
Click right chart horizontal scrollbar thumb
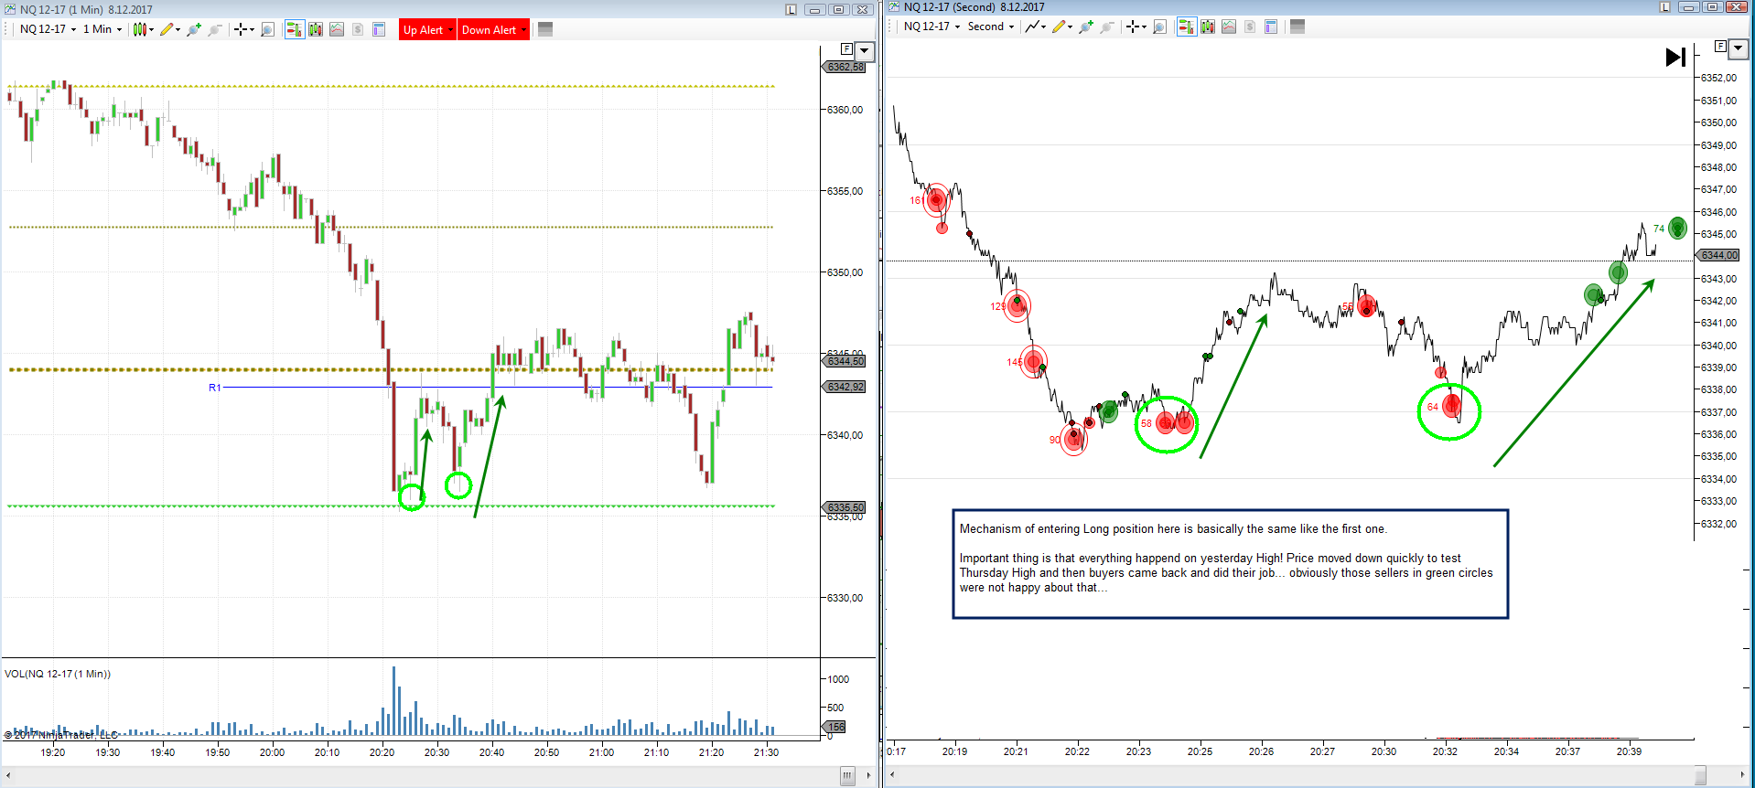[1700, 775]
